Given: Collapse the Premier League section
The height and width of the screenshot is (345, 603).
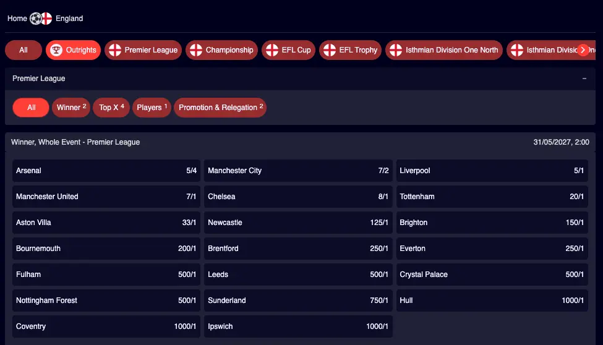Looking at the screenshot, I should [584, 79].
